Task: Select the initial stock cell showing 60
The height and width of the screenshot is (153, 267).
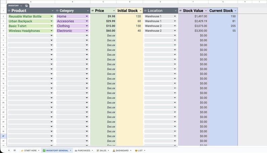Action: click(129, 21)
